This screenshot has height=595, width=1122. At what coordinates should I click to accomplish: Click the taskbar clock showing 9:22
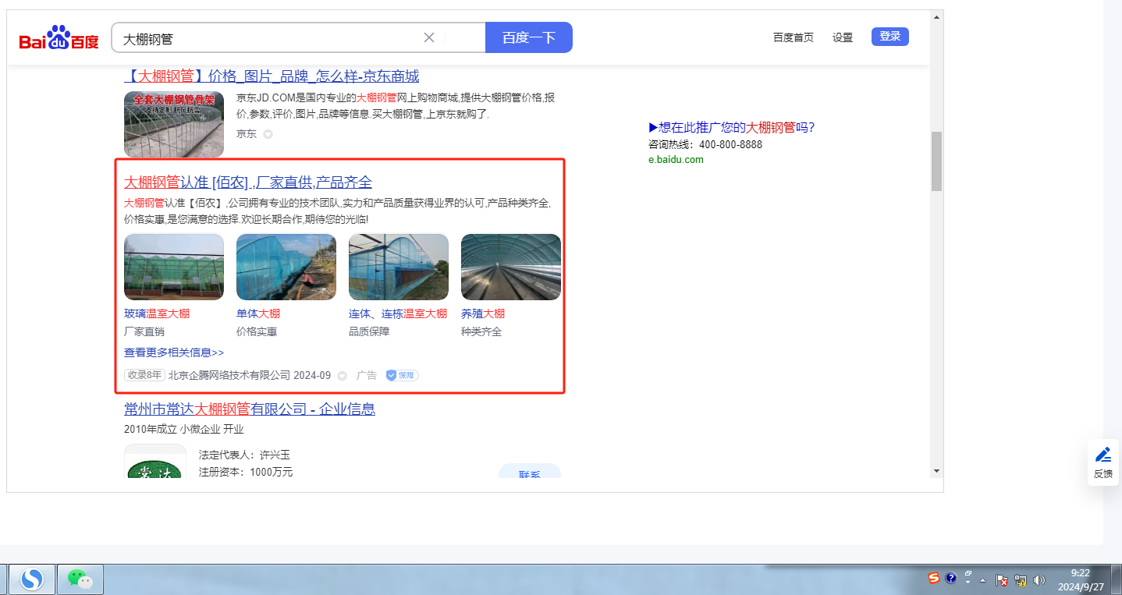pos(1080,579)
